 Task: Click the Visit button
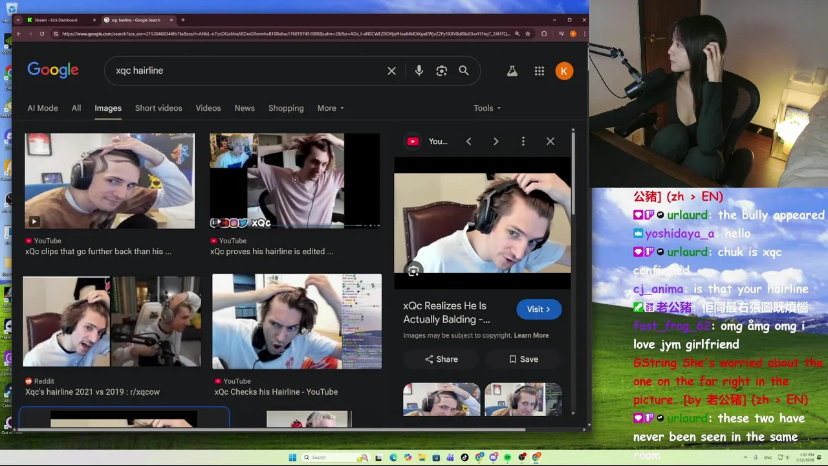pyautogui.click(x=539, y=309)
